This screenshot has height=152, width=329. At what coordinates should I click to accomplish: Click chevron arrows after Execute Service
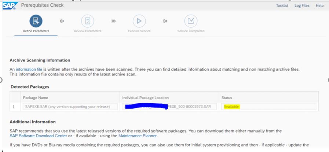pyautogui.click(x=165, y=21)
